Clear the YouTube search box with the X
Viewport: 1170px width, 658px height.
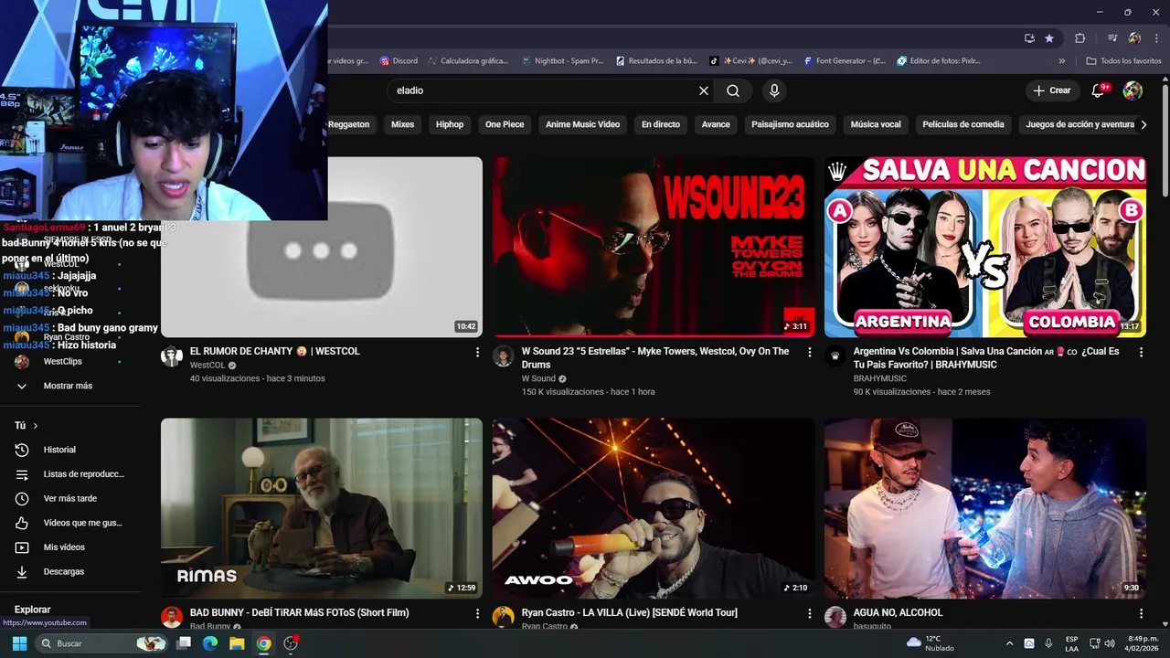coord(704,90)
